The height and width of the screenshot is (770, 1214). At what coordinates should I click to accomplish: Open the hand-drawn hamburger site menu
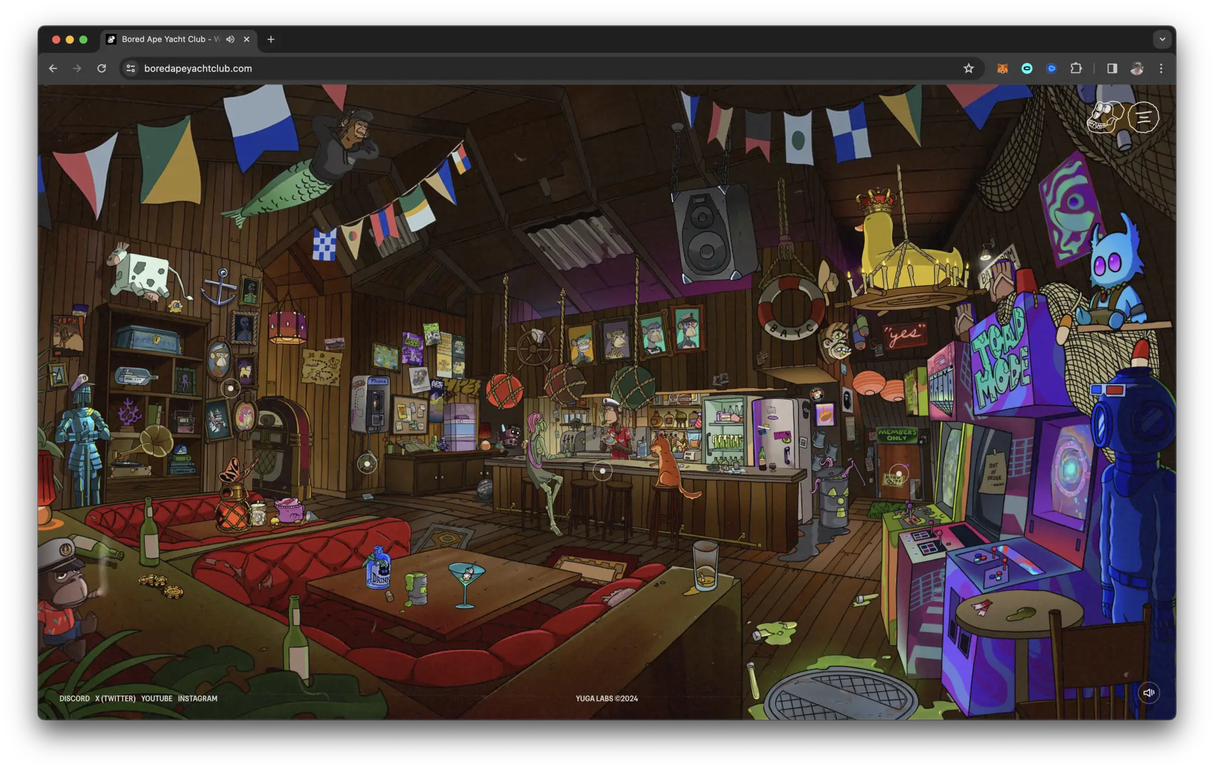pyautogui.click(x=1144, y=117)
